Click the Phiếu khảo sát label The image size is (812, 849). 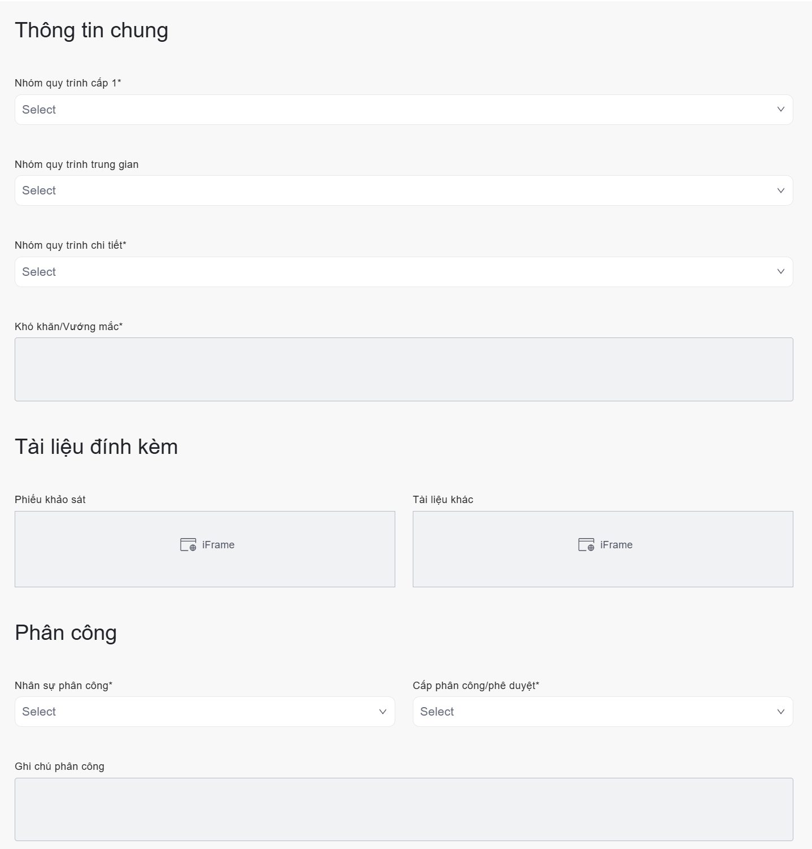coord(50,500)
